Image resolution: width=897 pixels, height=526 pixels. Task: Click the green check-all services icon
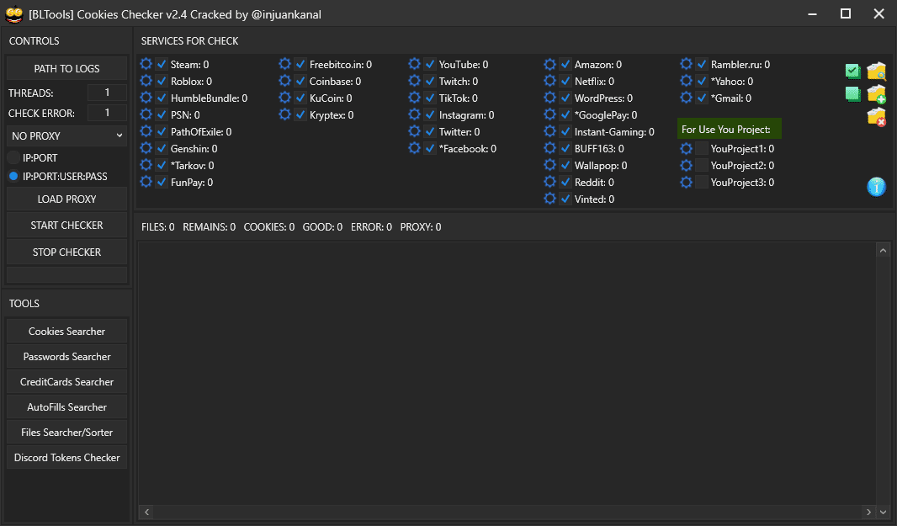point(852,72)
